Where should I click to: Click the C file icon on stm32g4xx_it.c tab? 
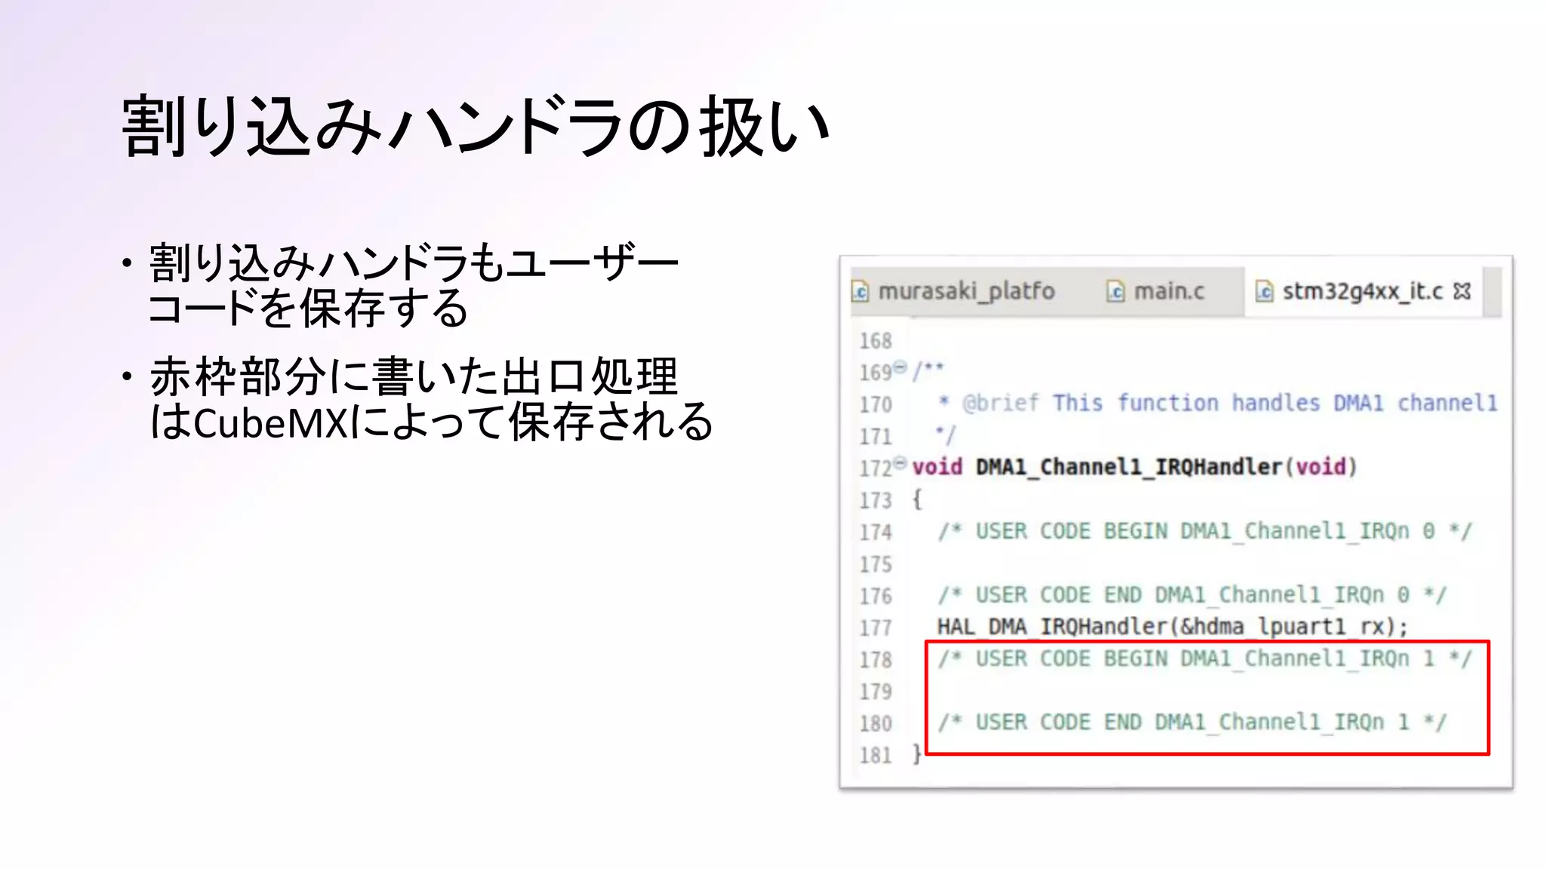(x=1264, y=291)
